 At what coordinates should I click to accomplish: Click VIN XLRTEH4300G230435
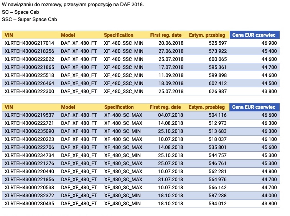(x=30, y=204)
